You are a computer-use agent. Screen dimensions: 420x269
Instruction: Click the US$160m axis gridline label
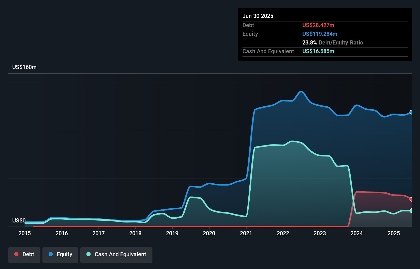pos(24,67)
